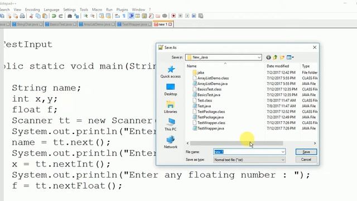
Task: Click file list scroll right arrow
Action: point(315,143)
